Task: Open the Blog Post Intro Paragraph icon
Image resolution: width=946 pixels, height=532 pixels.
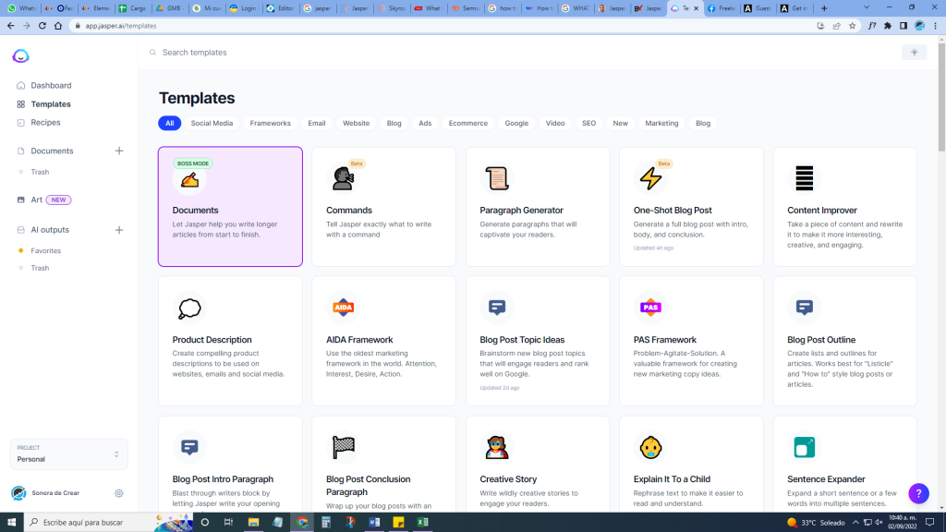Action: pyautogui.click(x=189, y=447)
